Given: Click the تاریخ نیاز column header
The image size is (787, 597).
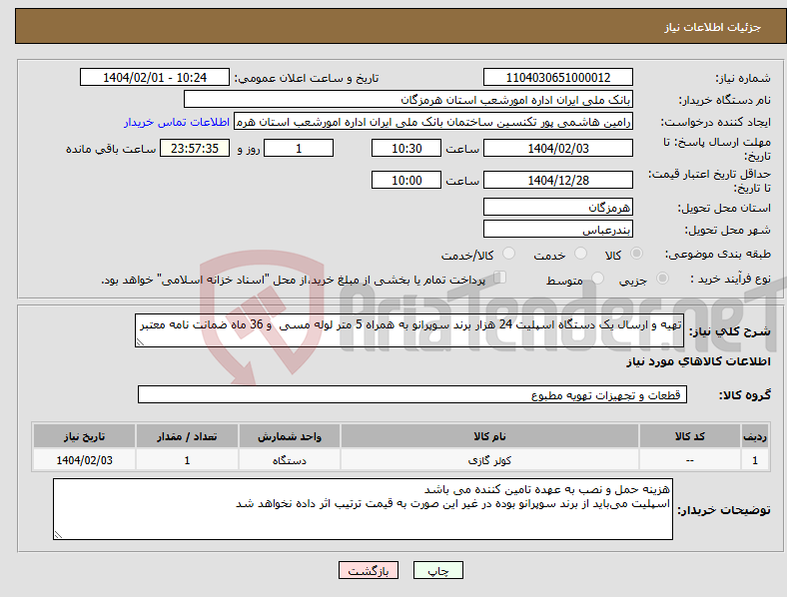Looking at the screenshot, I should coord(84,436).
